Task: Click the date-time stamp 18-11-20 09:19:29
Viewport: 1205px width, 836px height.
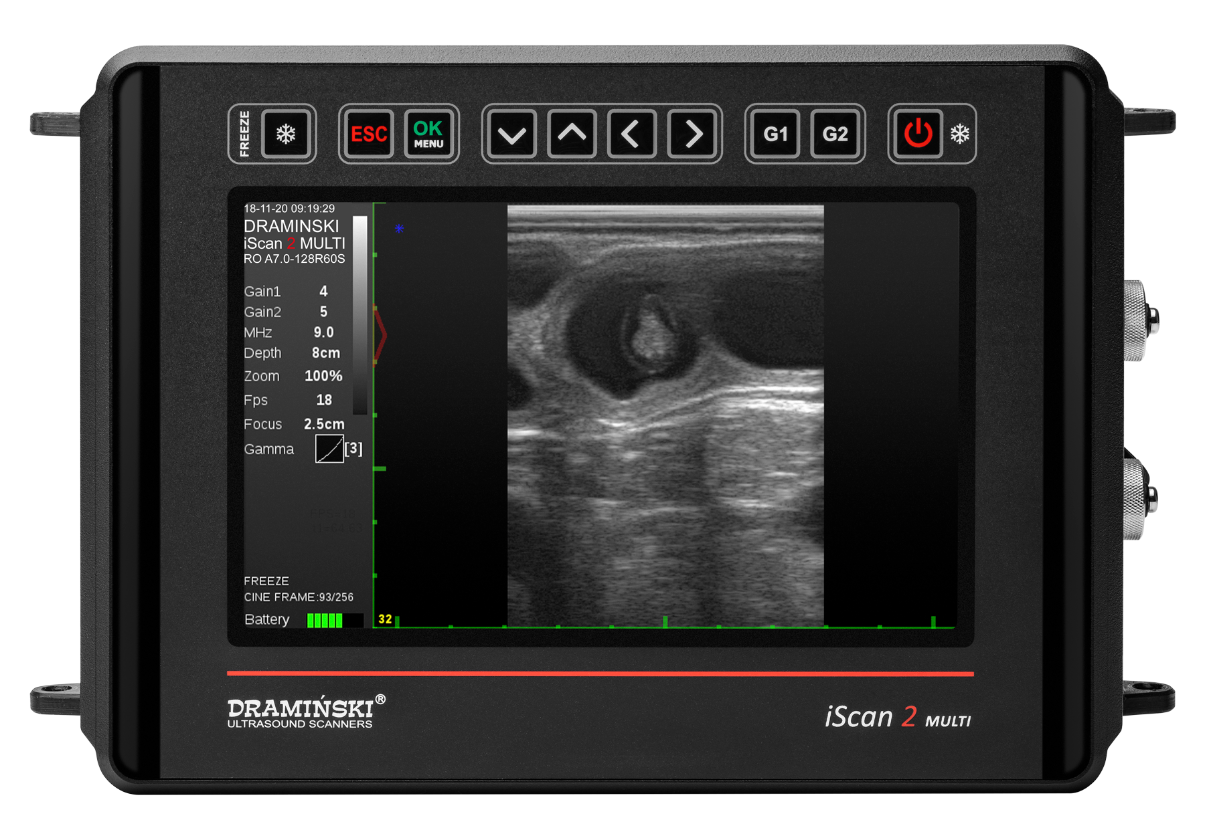Action: [289, 209]
